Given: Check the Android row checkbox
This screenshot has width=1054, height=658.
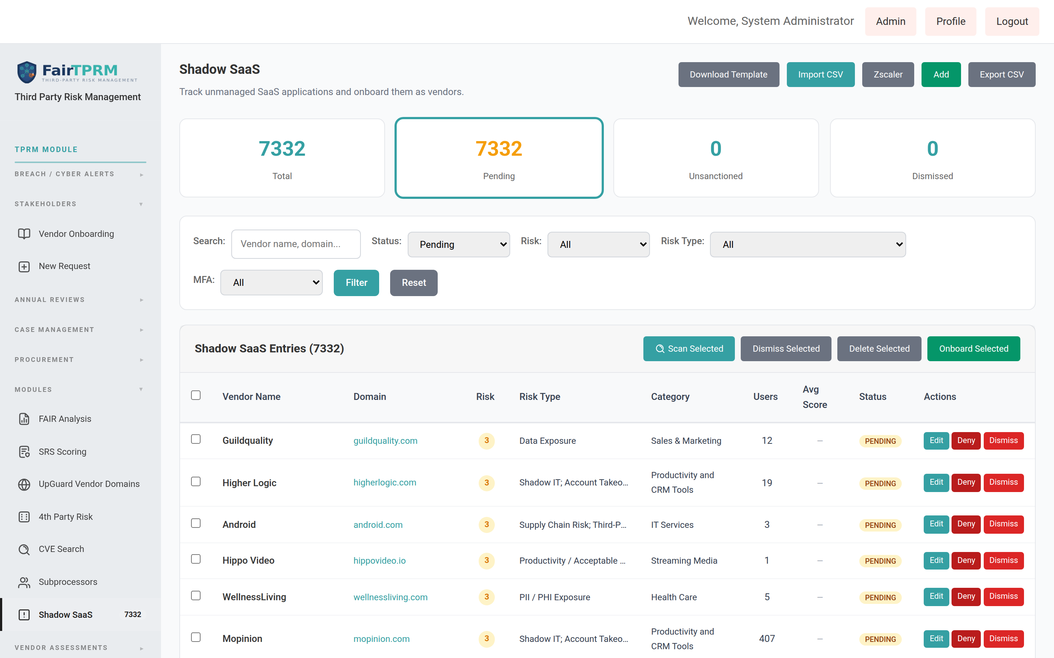Looking at the screenshot, I should click(x=196, y=523).
